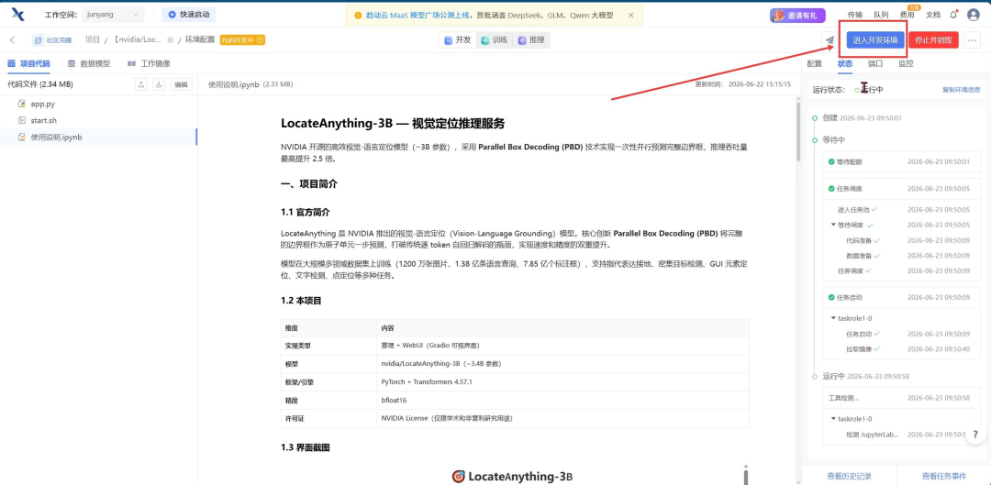Click the notebook preview vertical scrollbar
This screenshot has height=485, width=991.
pyautogui.click(x=798, y=133)
